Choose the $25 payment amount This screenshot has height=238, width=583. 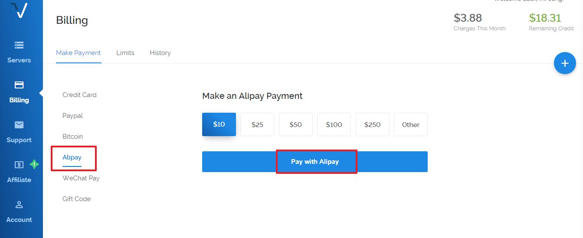(257, 124)
